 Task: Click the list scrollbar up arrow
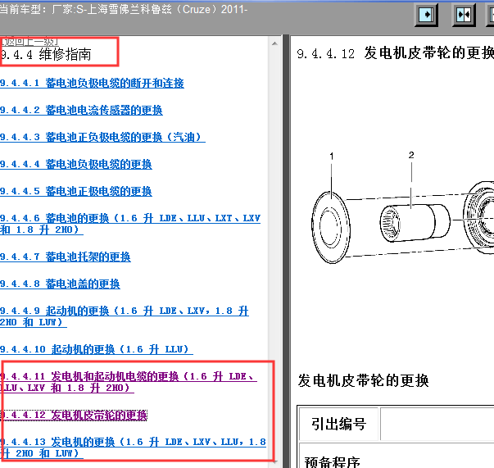(274, 43)
